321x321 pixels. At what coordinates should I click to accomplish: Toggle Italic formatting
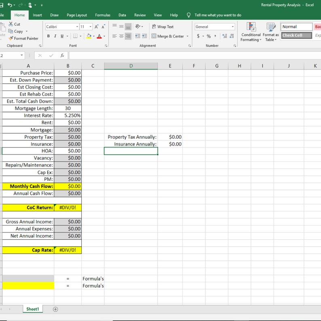[x=55, y=36]
